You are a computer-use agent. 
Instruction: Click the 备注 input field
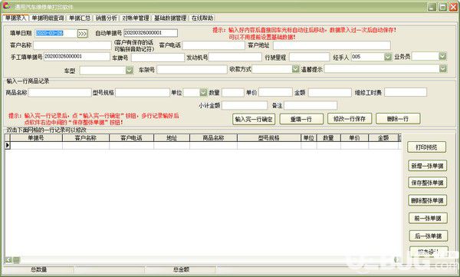coord(310,105)
